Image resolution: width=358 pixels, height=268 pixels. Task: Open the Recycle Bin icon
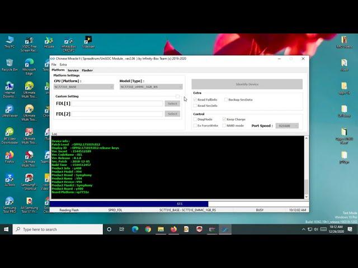tap(10, 65)
